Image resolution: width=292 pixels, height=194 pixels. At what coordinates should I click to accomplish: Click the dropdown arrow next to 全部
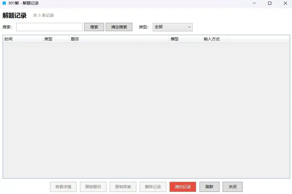tap(189, 27)
